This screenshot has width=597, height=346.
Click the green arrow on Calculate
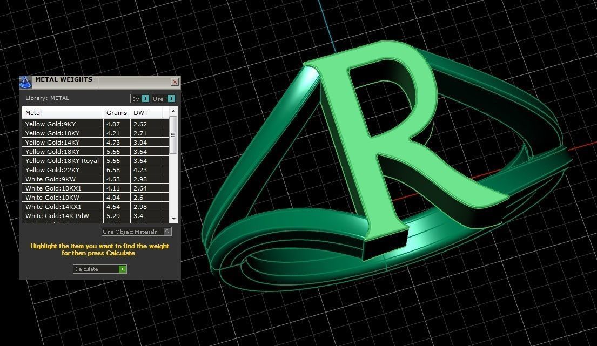click(x=123, y=269)
